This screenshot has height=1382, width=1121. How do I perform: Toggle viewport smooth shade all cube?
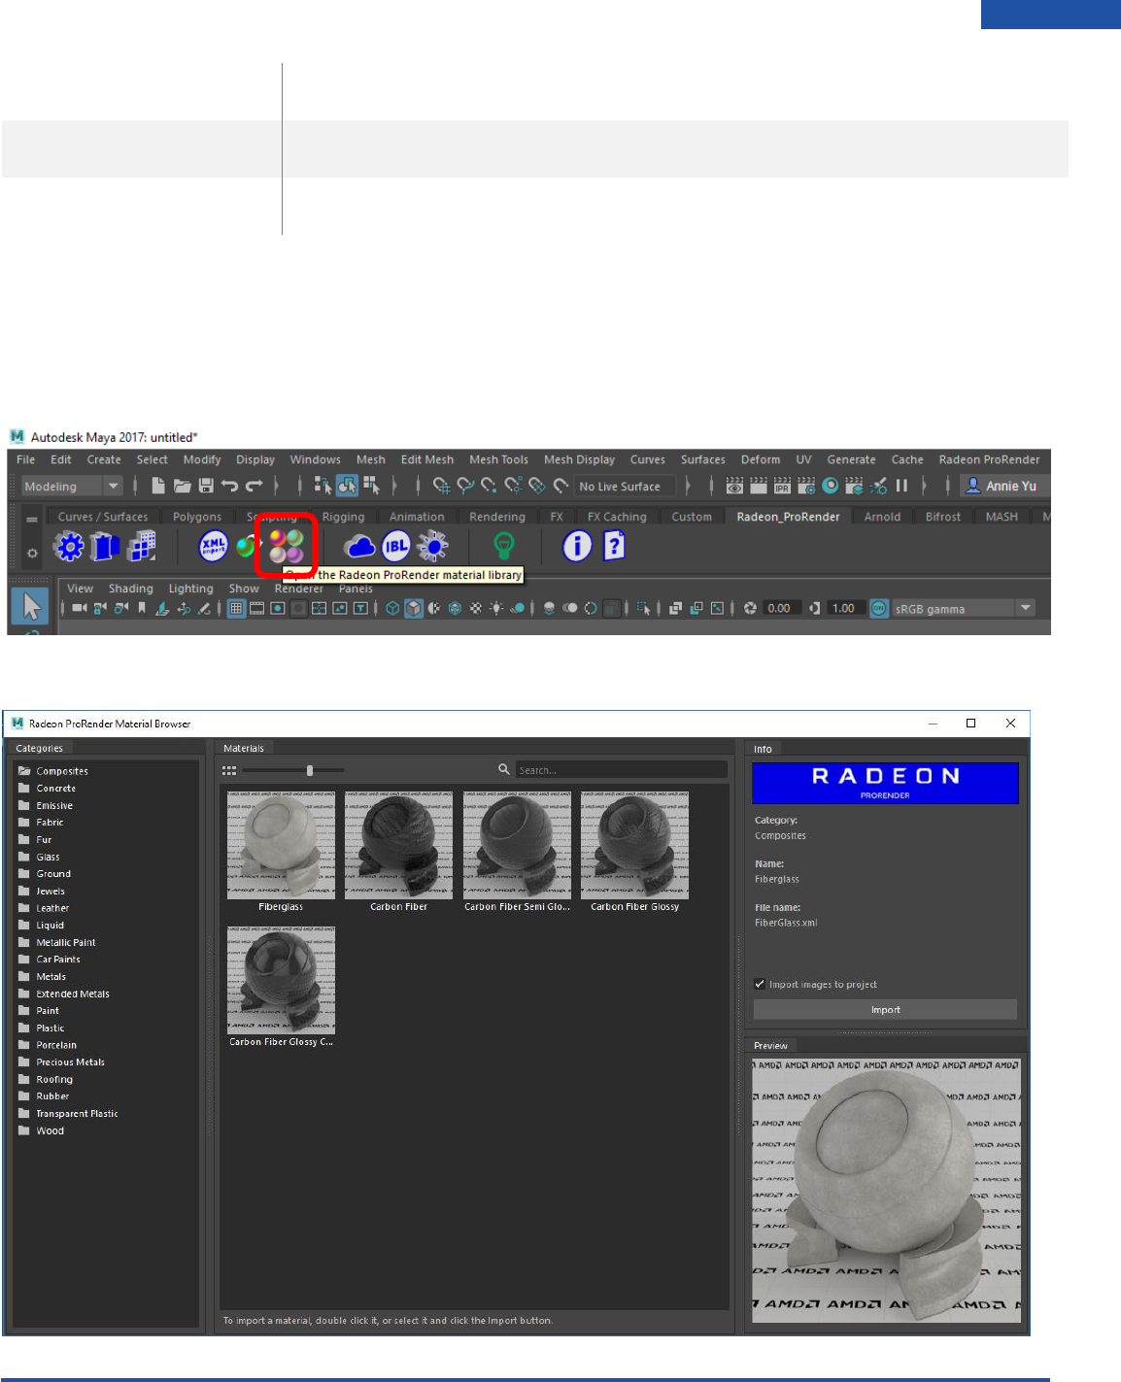[x=414, y=609]
